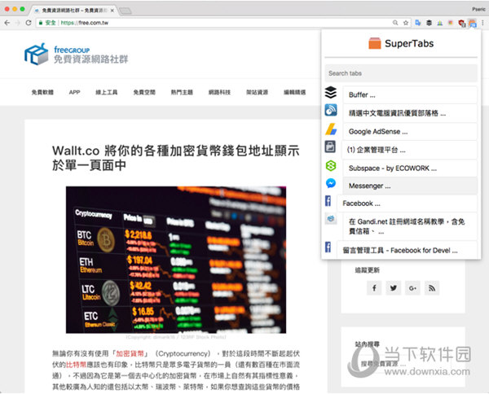Click the cryptocurrency price board image
Screen dimensions: 489x394
[x=176, y=260]
